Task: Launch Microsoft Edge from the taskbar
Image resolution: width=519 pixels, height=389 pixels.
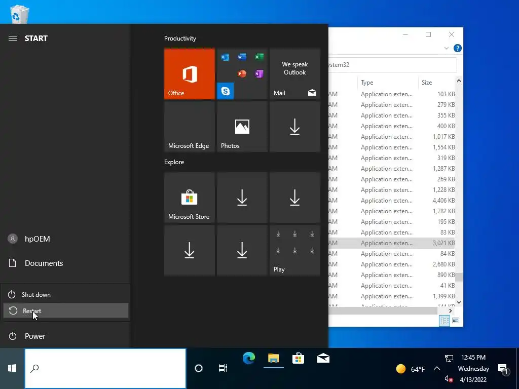Action: coord(249,358)
